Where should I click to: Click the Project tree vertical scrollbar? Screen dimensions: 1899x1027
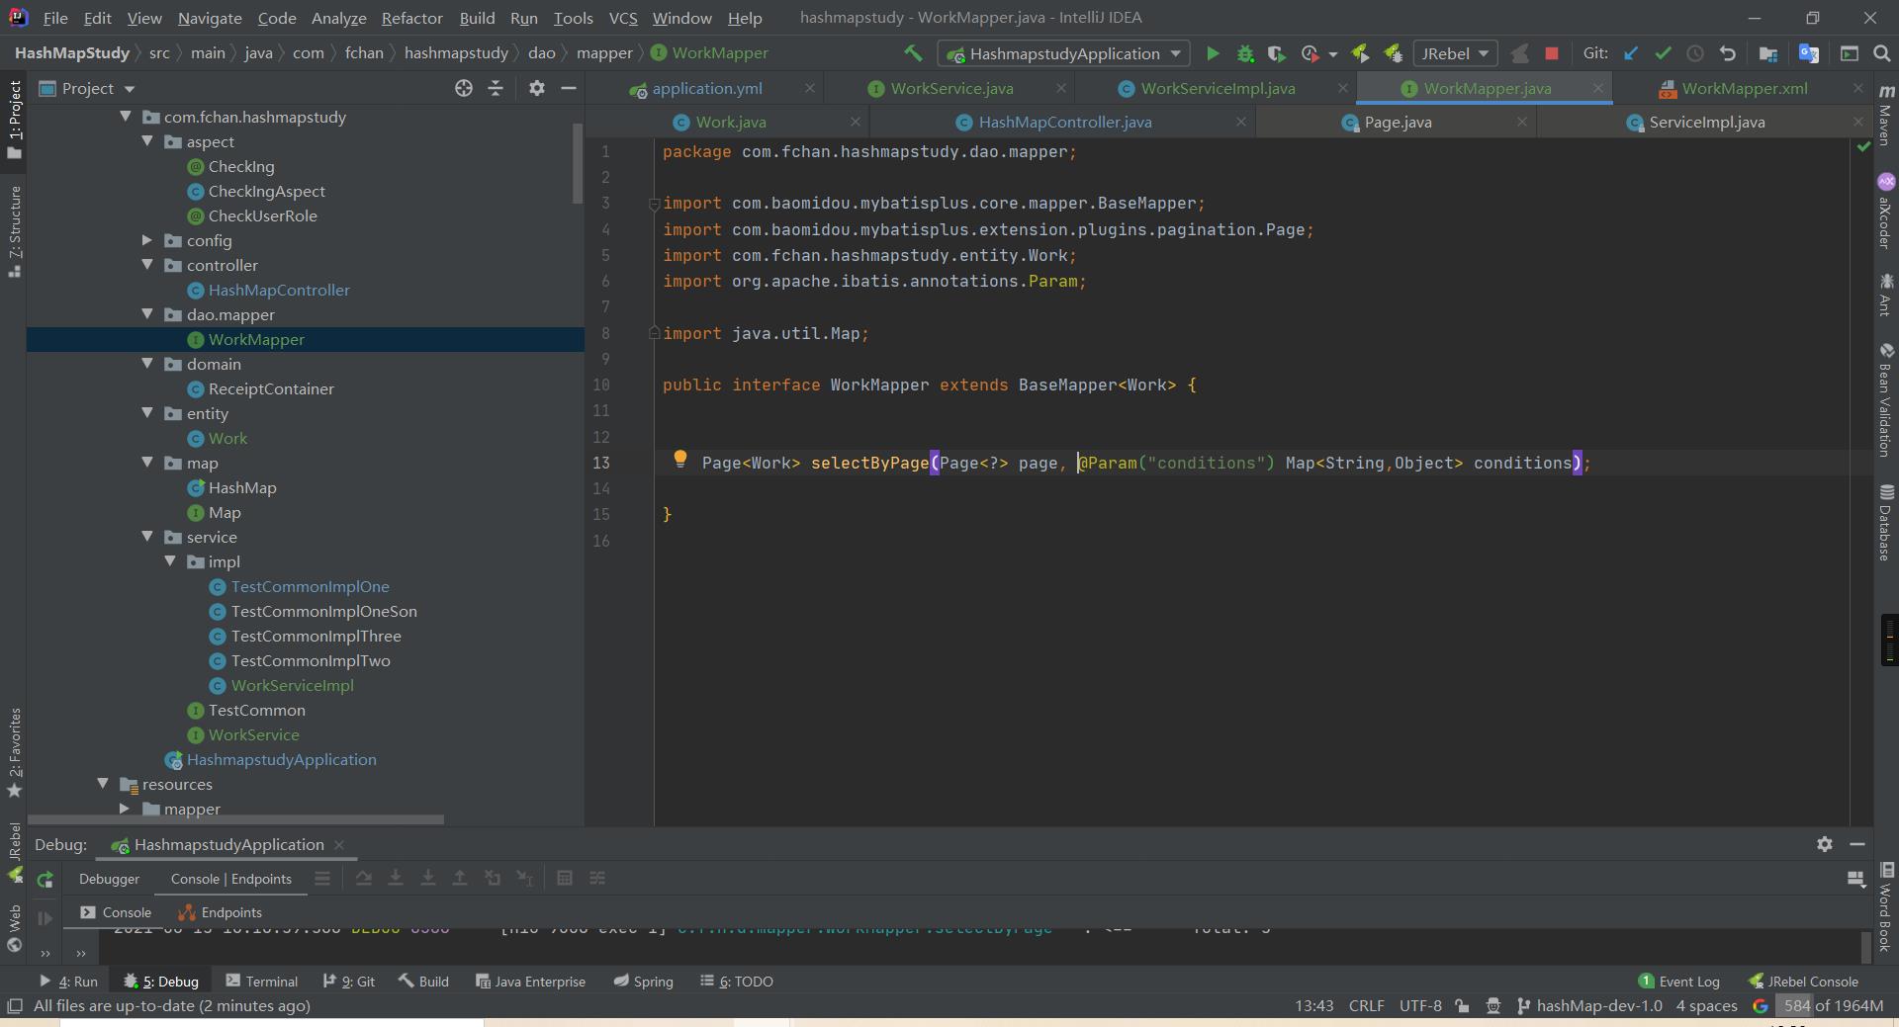[x=578, y=163]
